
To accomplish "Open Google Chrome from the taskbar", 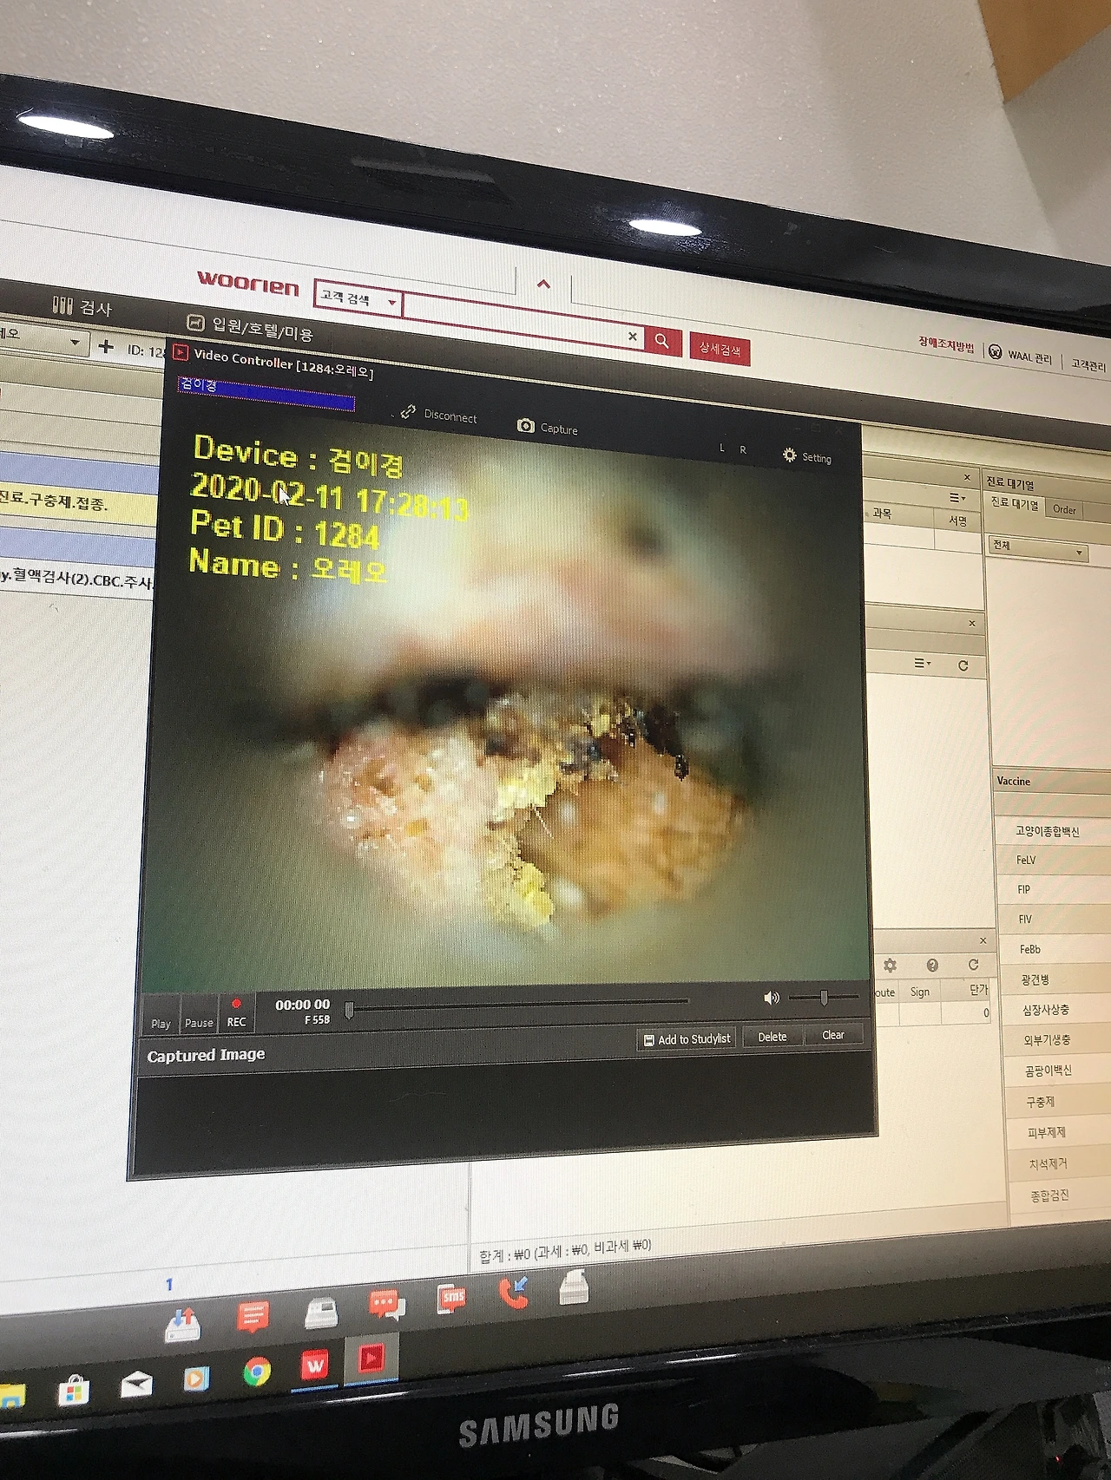I will tap(257, 1372).
